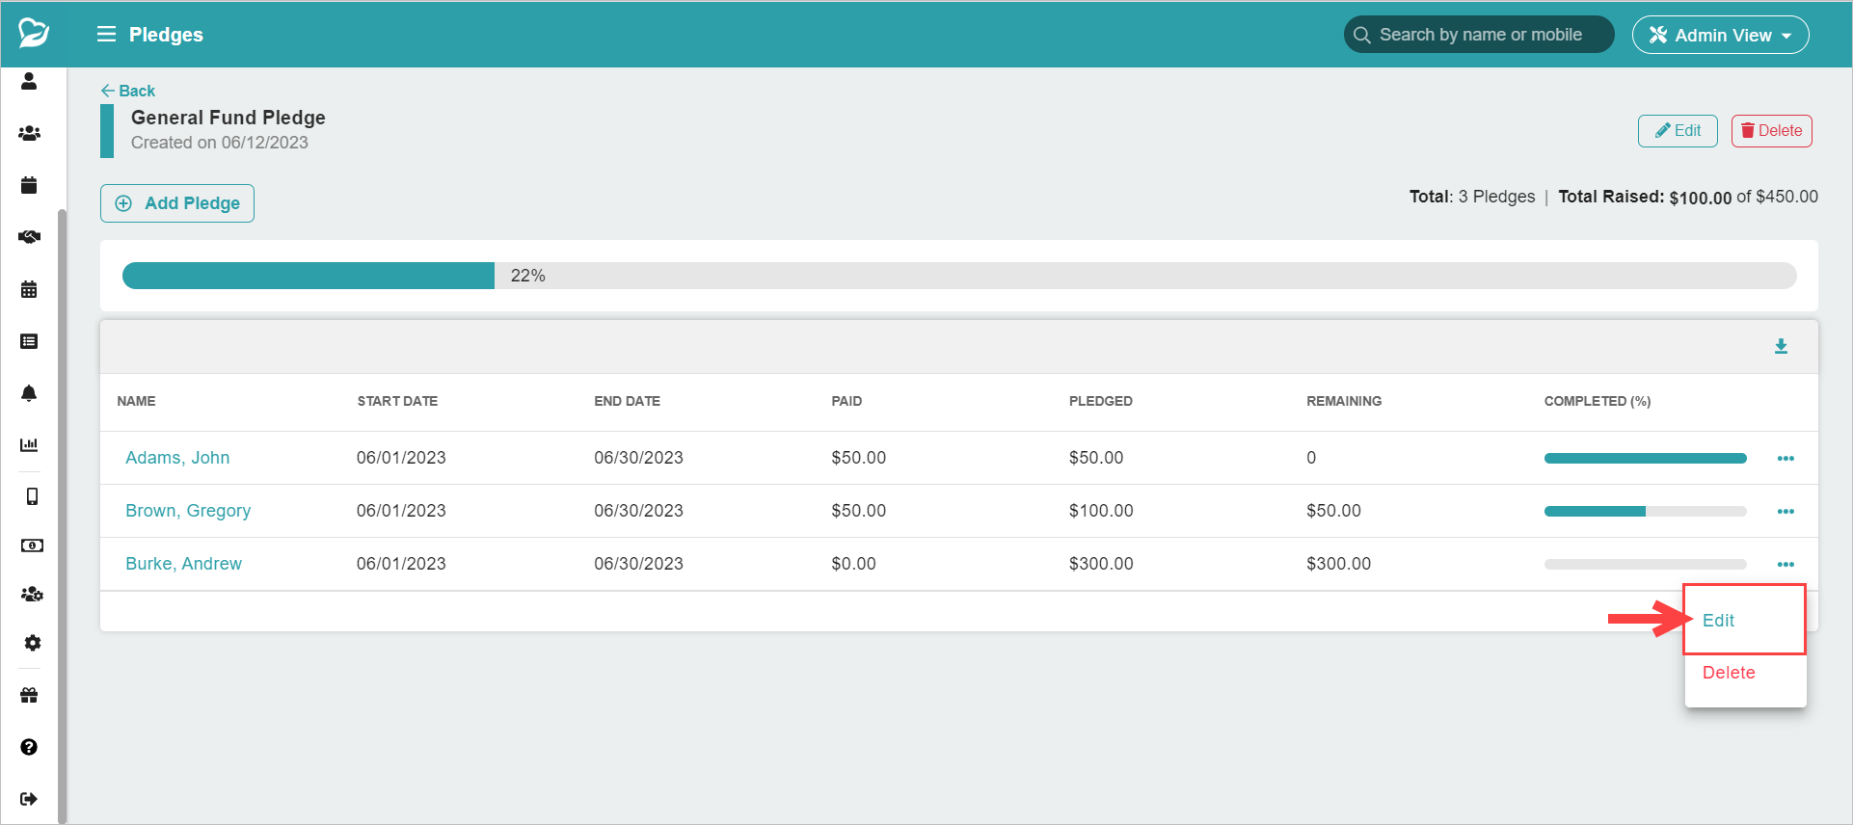Open the single person sidebar icon
Screen dimensions: 1853x825
(x=29, y=81)
